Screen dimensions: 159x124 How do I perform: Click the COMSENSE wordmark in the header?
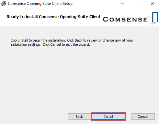coord(126,19)
